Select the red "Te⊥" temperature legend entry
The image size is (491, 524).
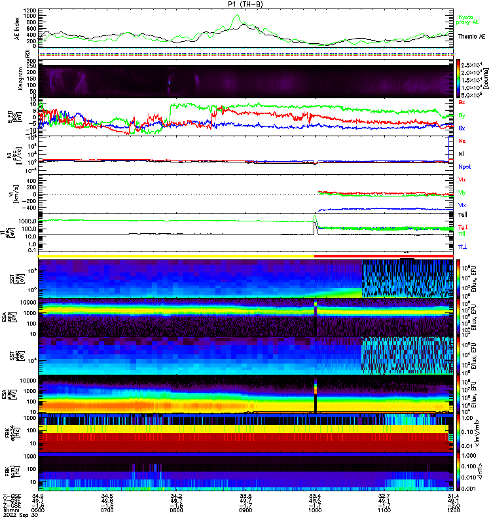point(463,227)
